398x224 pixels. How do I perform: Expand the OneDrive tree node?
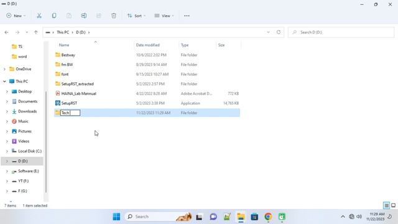click(4, 69)
